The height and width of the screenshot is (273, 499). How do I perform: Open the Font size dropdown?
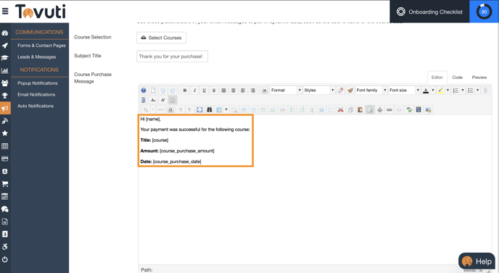pos(404,91)
